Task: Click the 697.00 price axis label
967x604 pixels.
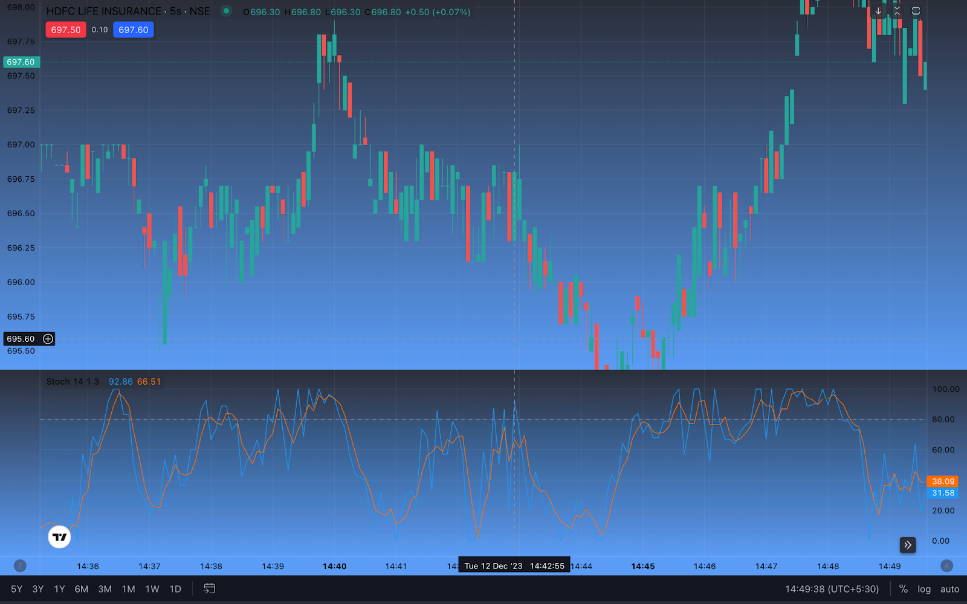Action: coord(21,144)
